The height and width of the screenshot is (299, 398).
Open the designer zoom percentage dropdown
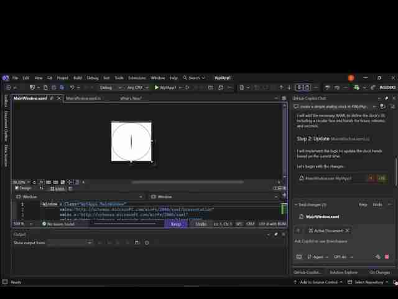[x=21, y=183]
